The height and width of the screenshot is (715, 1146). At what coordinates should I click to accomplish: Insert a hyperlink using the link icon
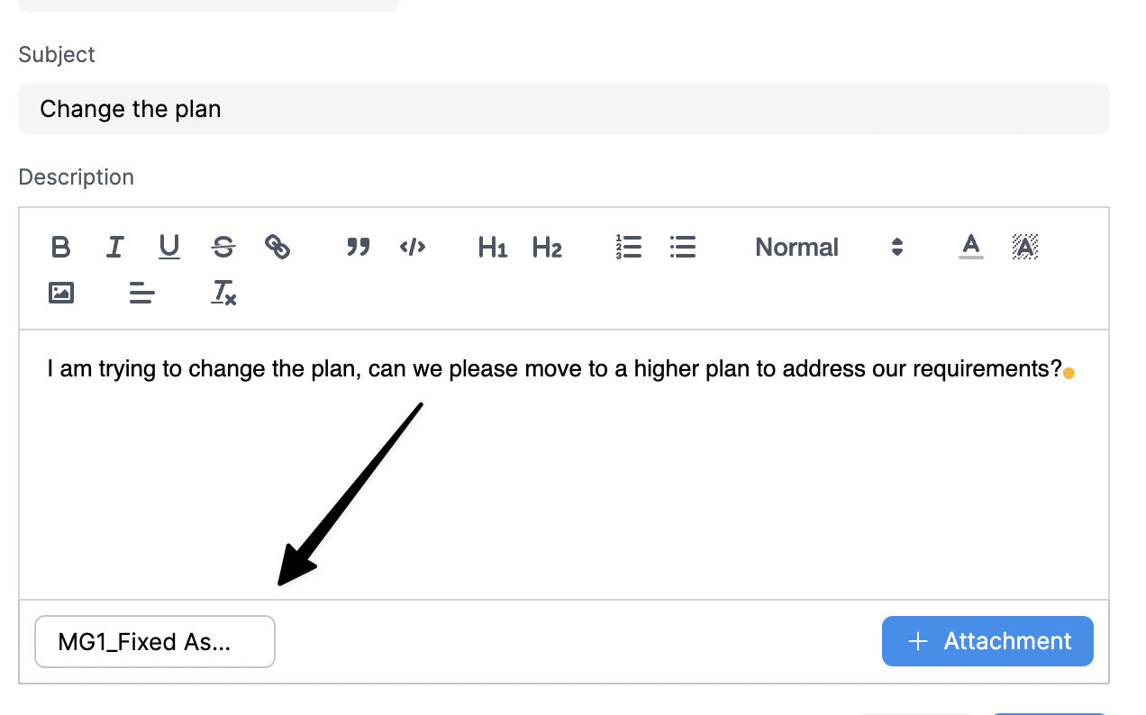tap(277, 247)
